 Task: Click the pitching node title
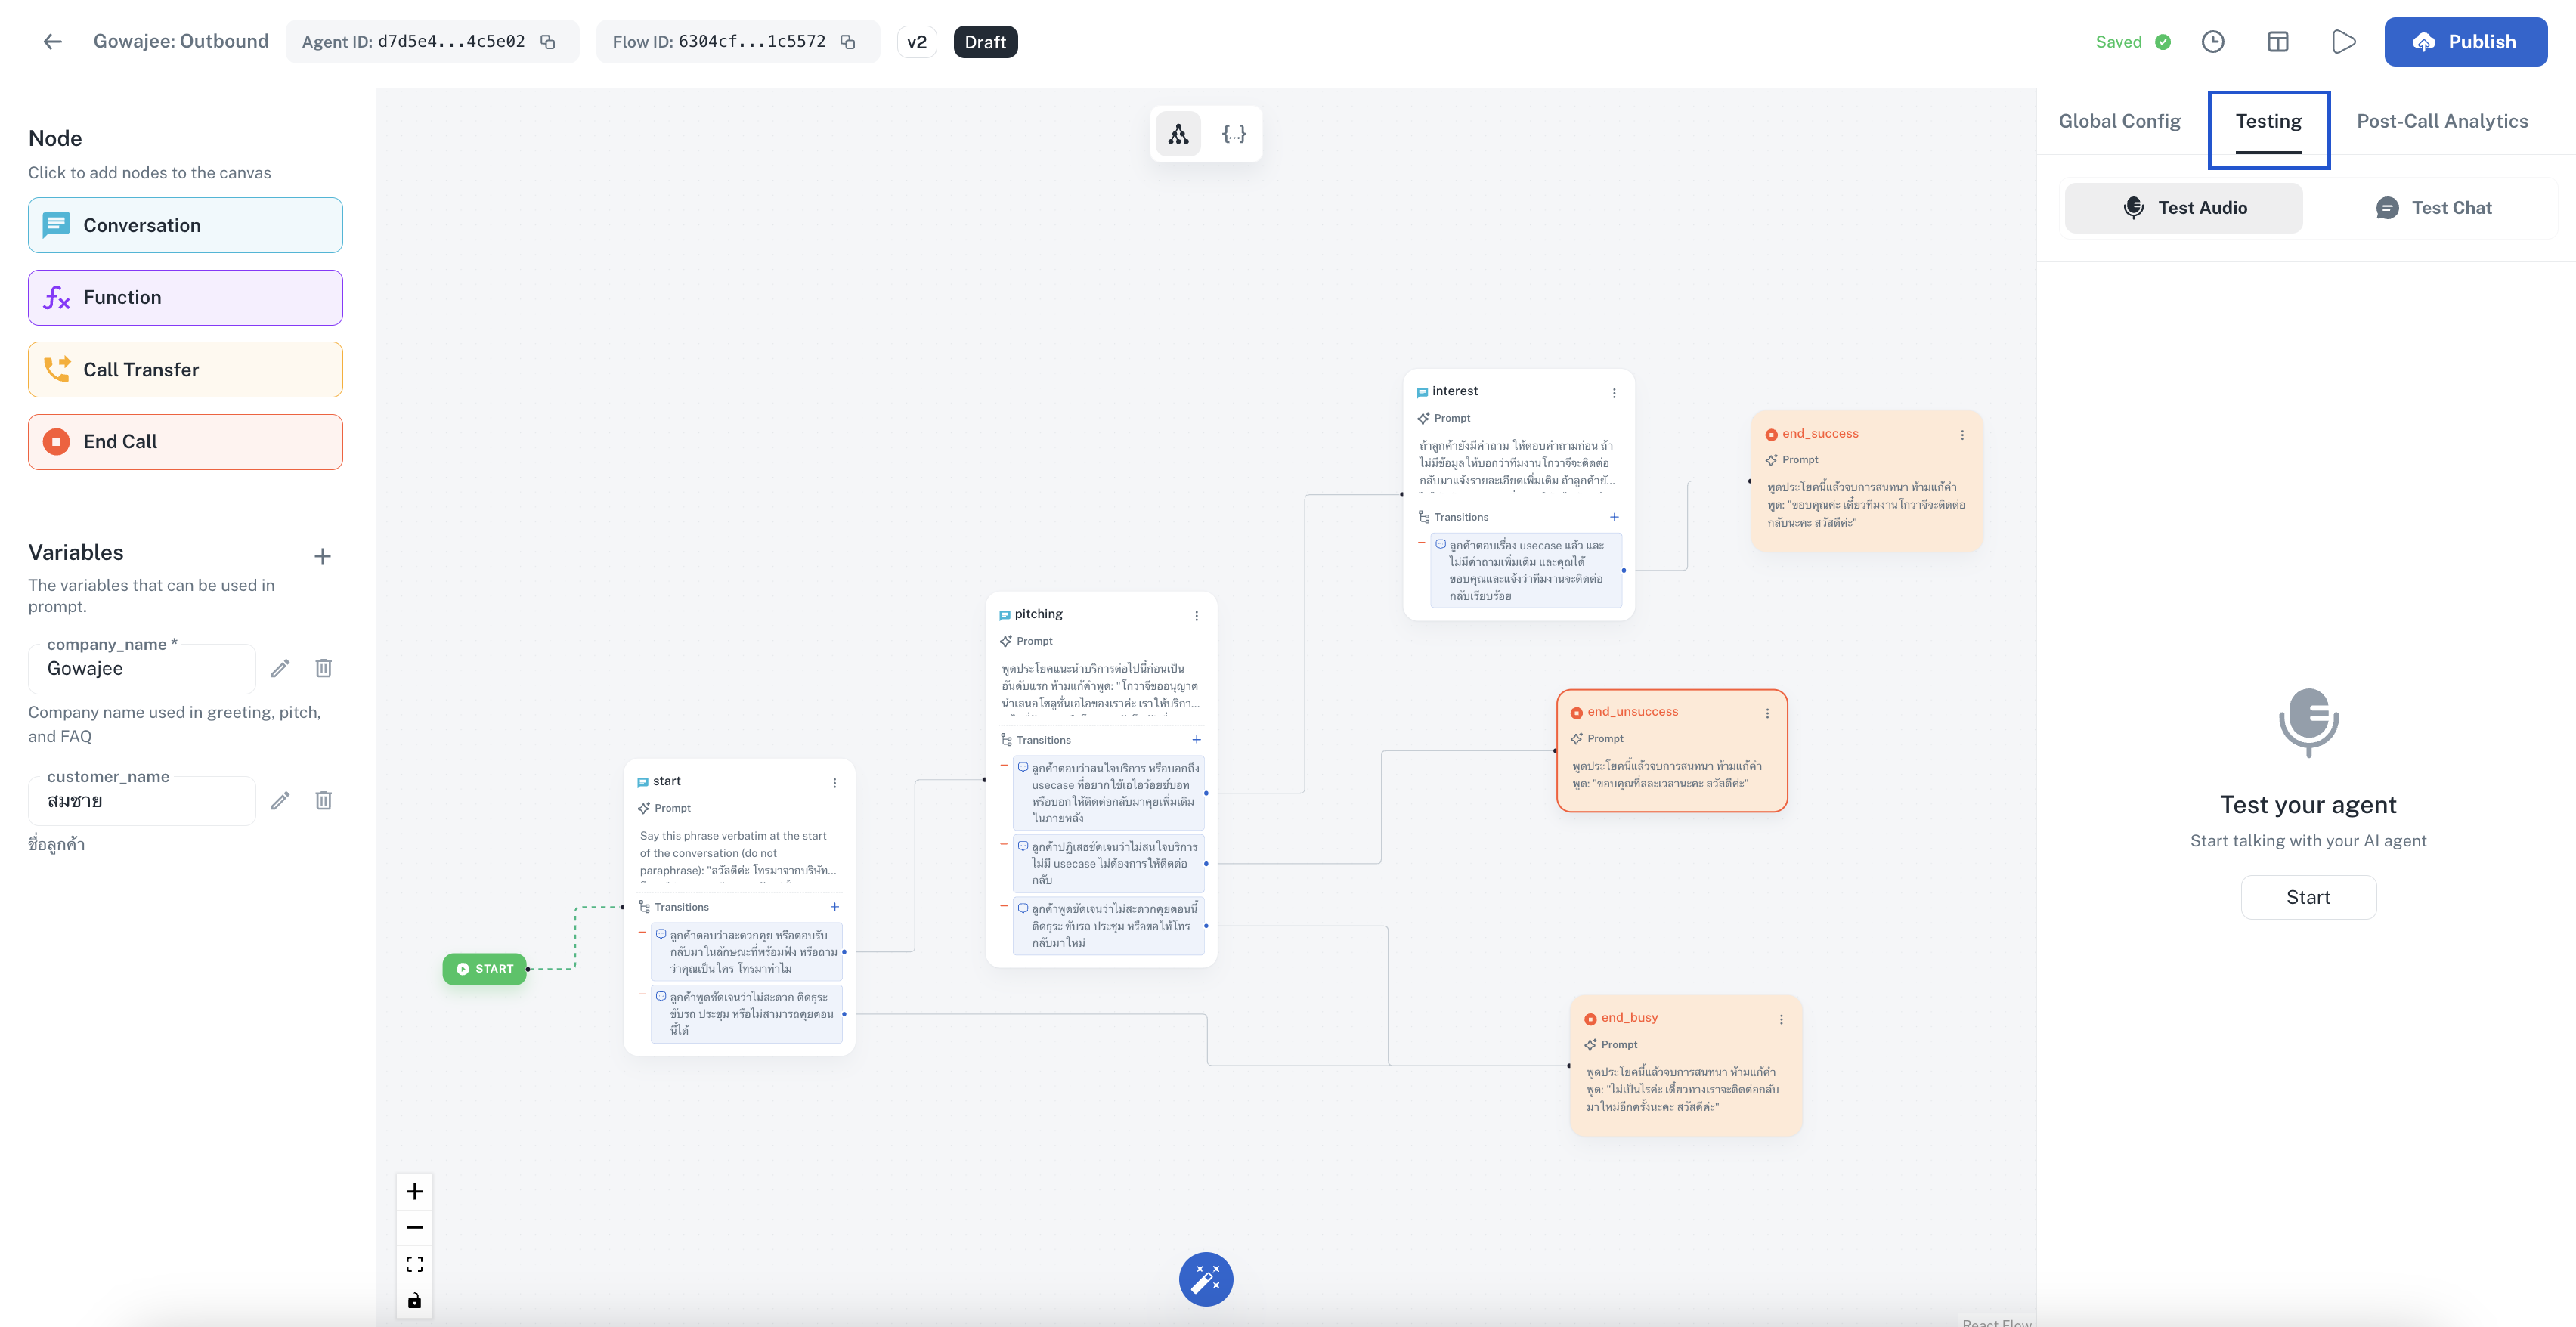tap(1038, 614)
